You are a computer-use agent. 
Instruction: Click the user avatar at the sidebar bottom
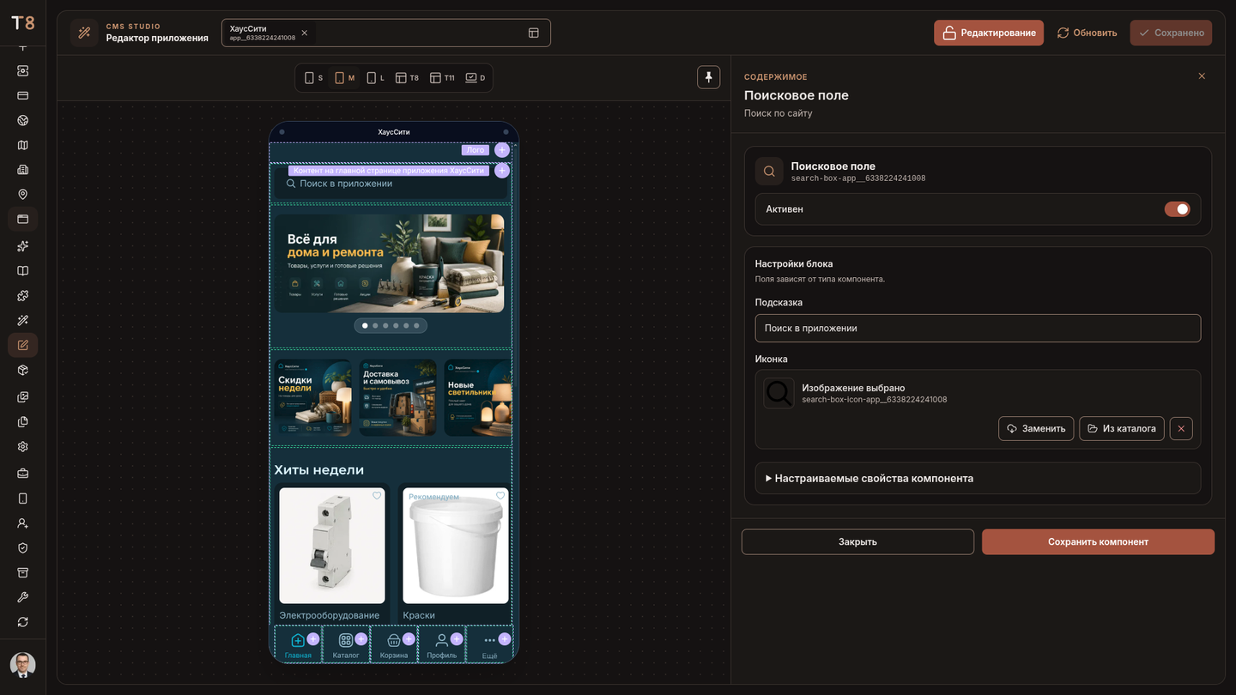22,665
